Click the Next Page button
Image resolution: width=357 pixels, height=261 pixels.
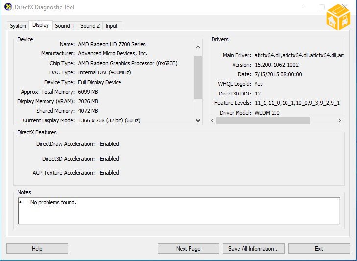click(x=188, y=248)
